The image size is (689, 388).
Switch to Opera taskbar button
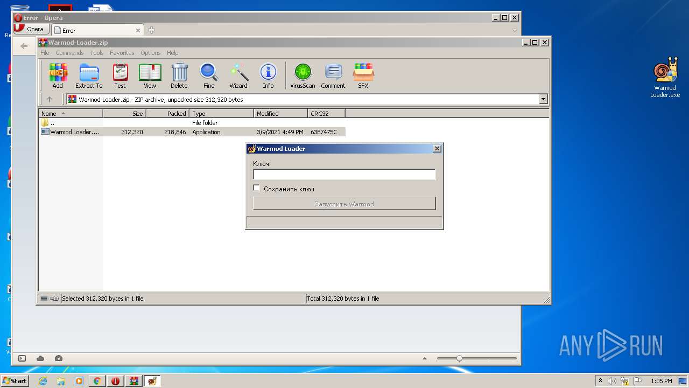point(115,381)
